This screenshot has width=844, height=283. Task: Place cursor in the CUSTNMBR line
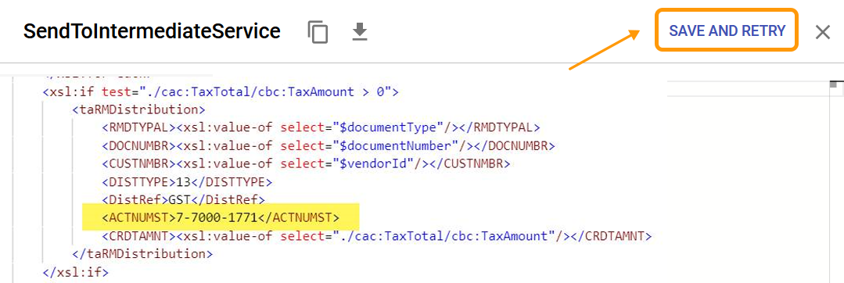click(306, 163)
